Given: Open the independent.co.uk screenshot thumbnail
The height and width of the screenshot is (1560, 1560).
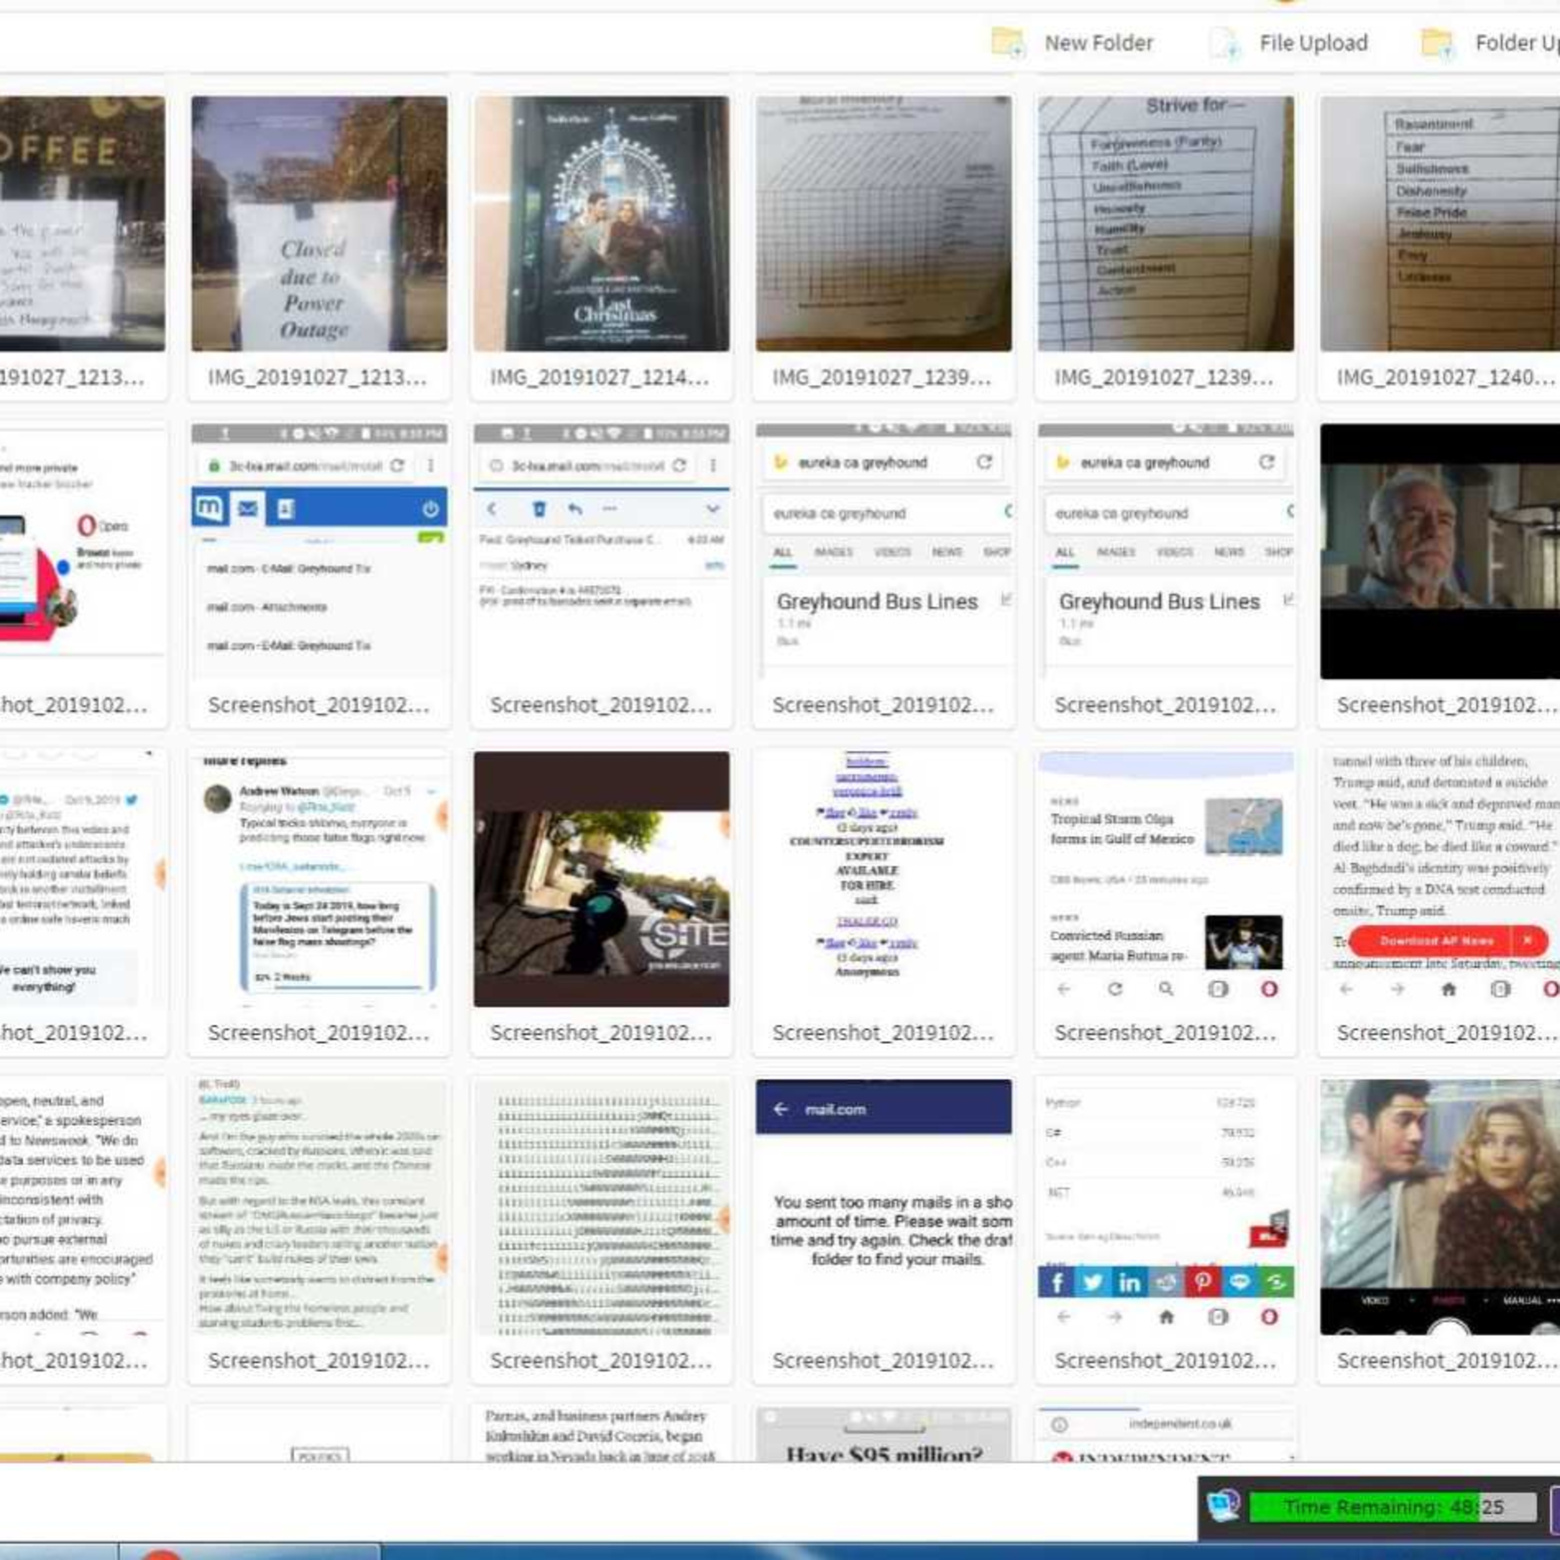Looking at the screenshot, I should [1166, 1435].
